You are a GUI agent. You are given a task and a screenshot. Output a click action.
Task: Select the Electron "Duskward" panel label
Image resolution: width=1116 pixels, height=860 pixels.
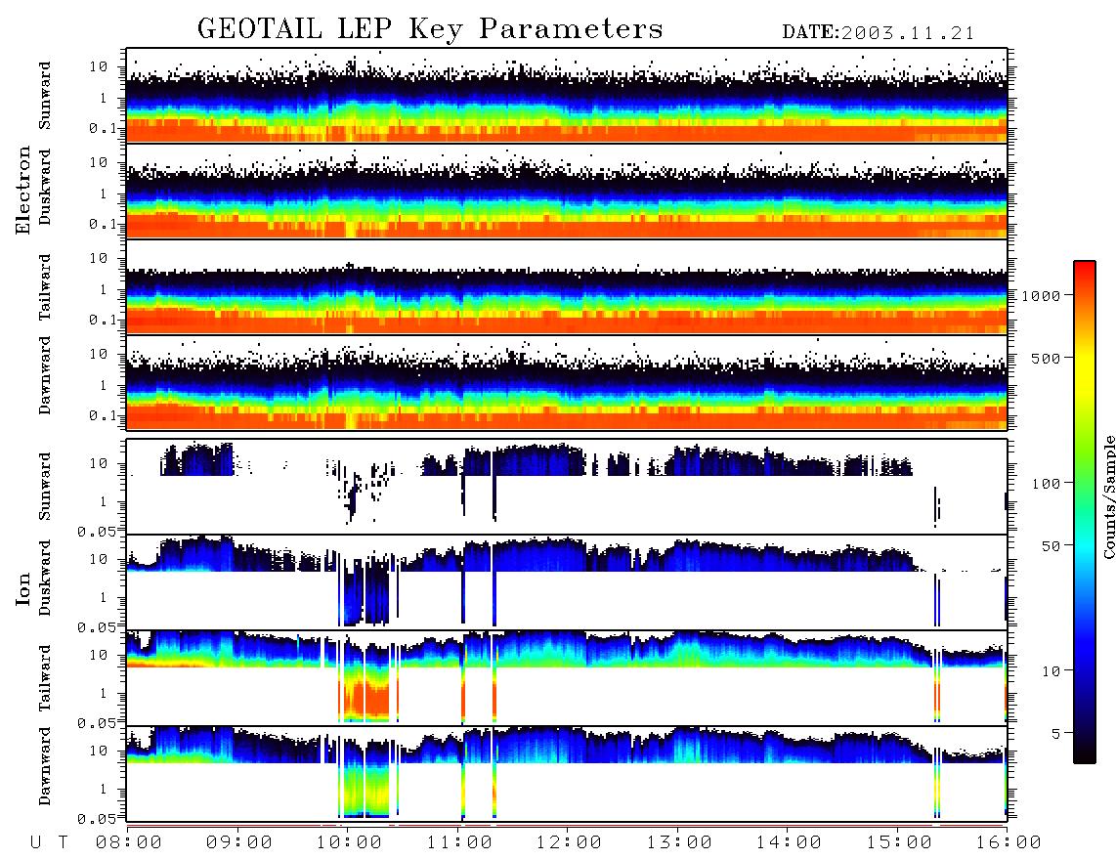[x=45, y=187]
